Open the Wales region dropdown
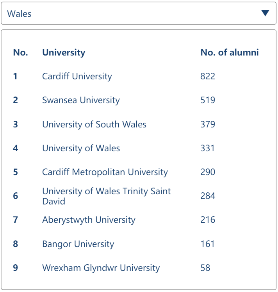The height and width of the screenshot is (292, 278). coord(139,14)
